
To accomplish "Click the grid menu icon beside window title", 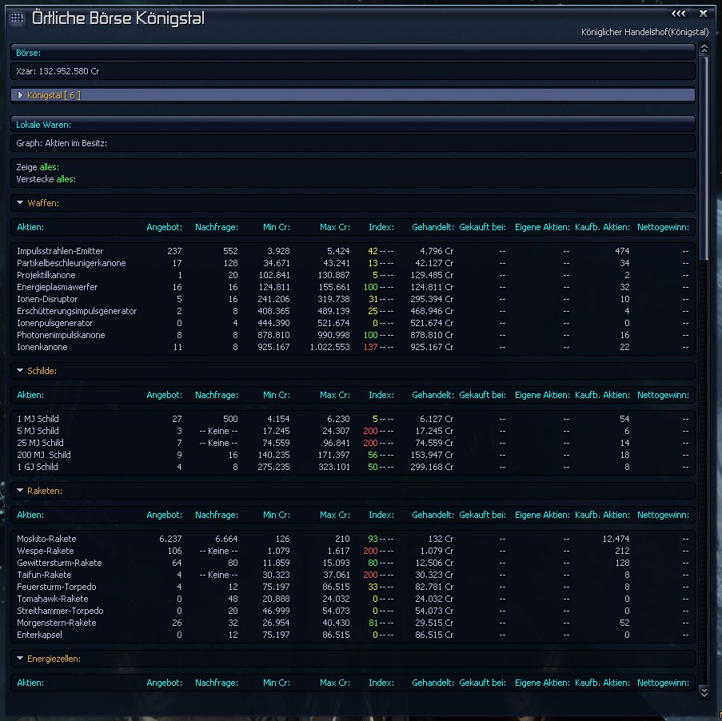I will (17, 18).
